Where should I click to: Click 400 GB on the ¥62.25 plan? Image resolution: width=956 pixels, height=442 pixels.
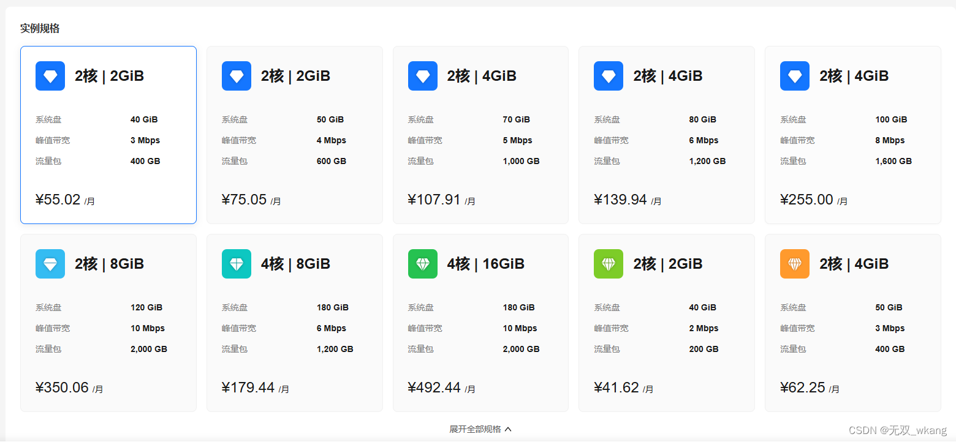(890, 349)
